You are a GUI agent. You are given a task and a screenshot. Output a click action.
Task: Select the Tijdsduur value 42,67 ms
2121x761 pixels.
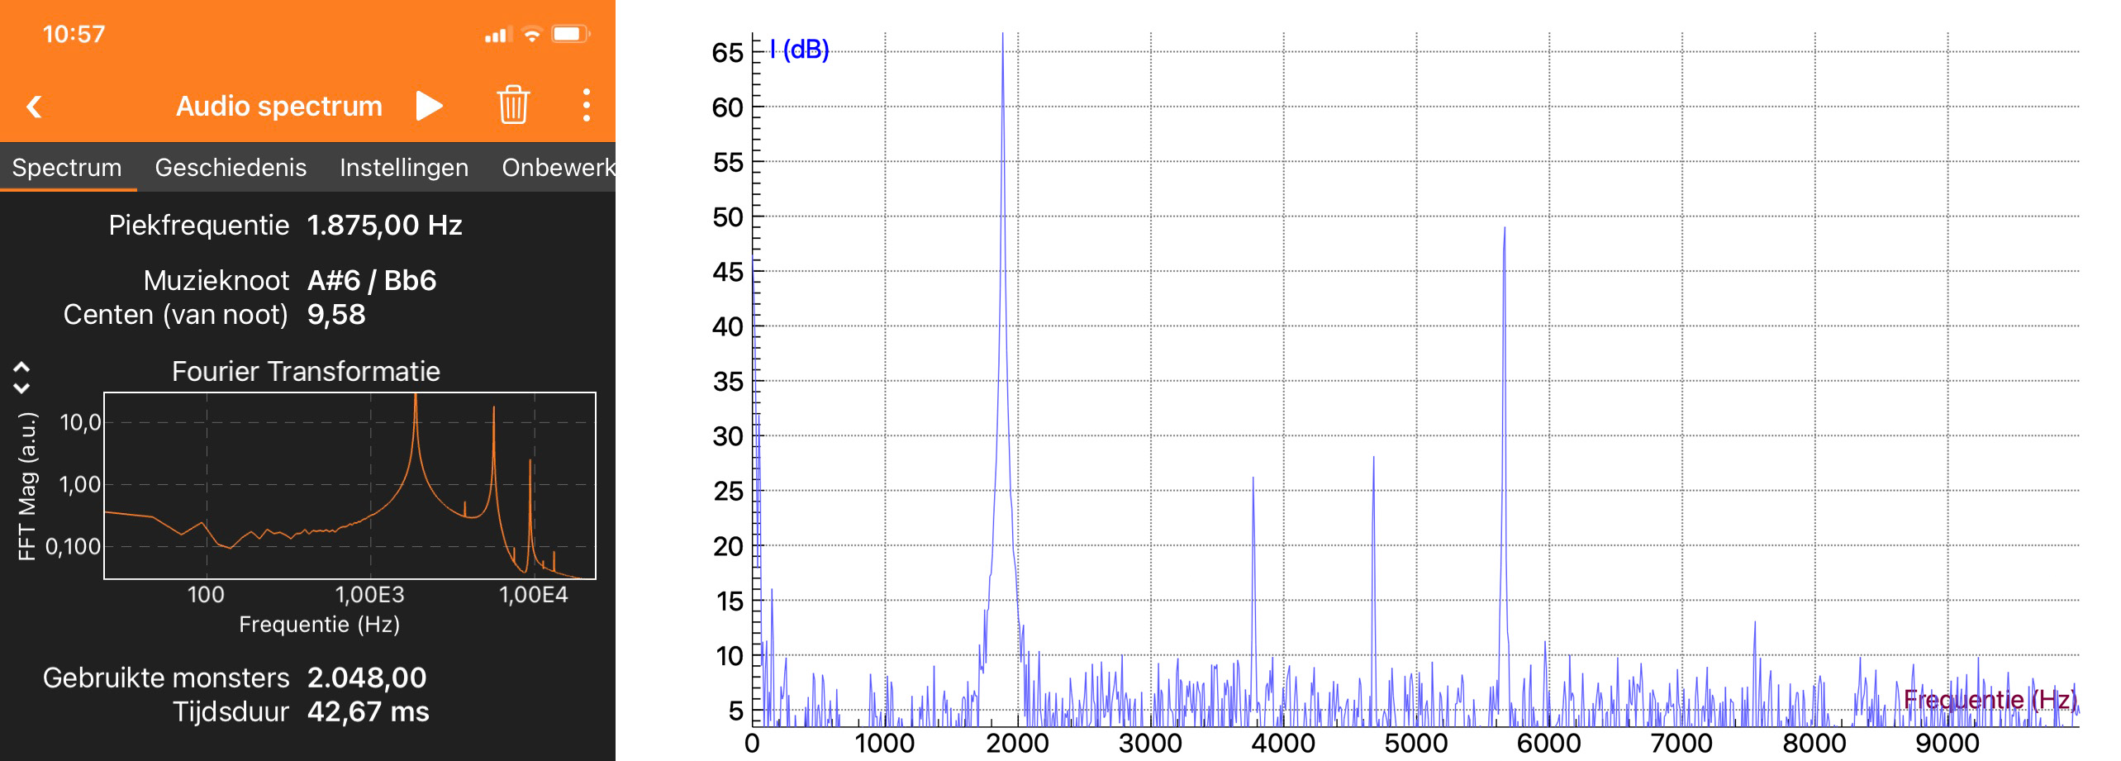point(368,711)
